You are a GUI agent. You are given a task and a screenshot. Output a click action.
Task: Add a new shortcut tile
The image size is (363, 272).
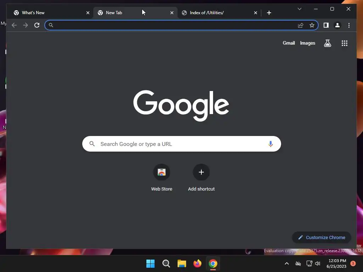point(201,178)
